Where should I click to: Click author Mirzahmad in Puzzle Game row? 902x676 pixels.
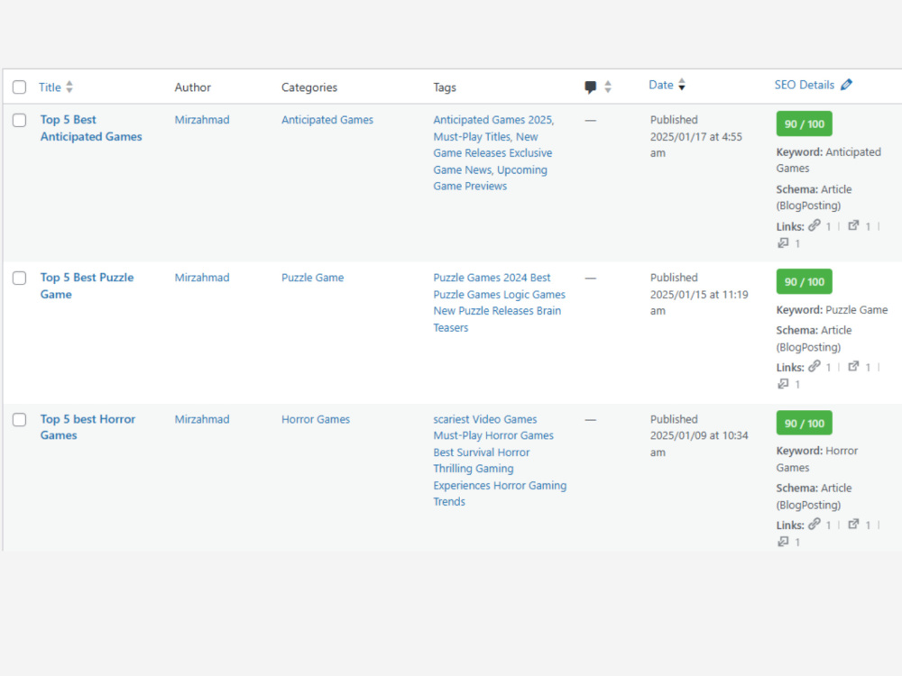(202, 278)
